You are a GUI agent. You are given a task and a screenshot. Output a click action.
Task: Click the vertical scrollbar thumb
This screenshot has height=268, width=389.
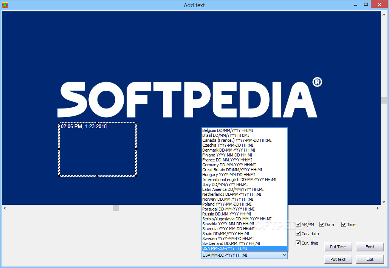coord(384,100)
